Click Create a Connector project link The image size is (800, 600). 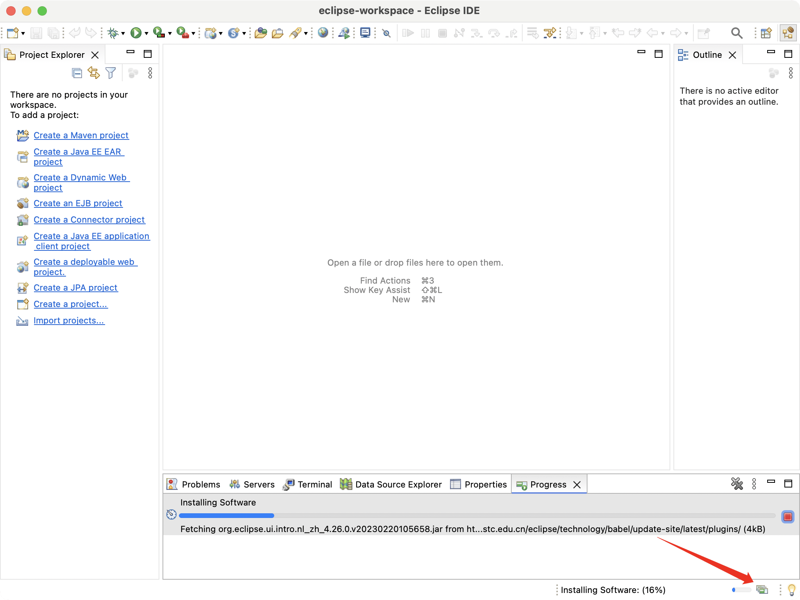click(x=89, y=220)
